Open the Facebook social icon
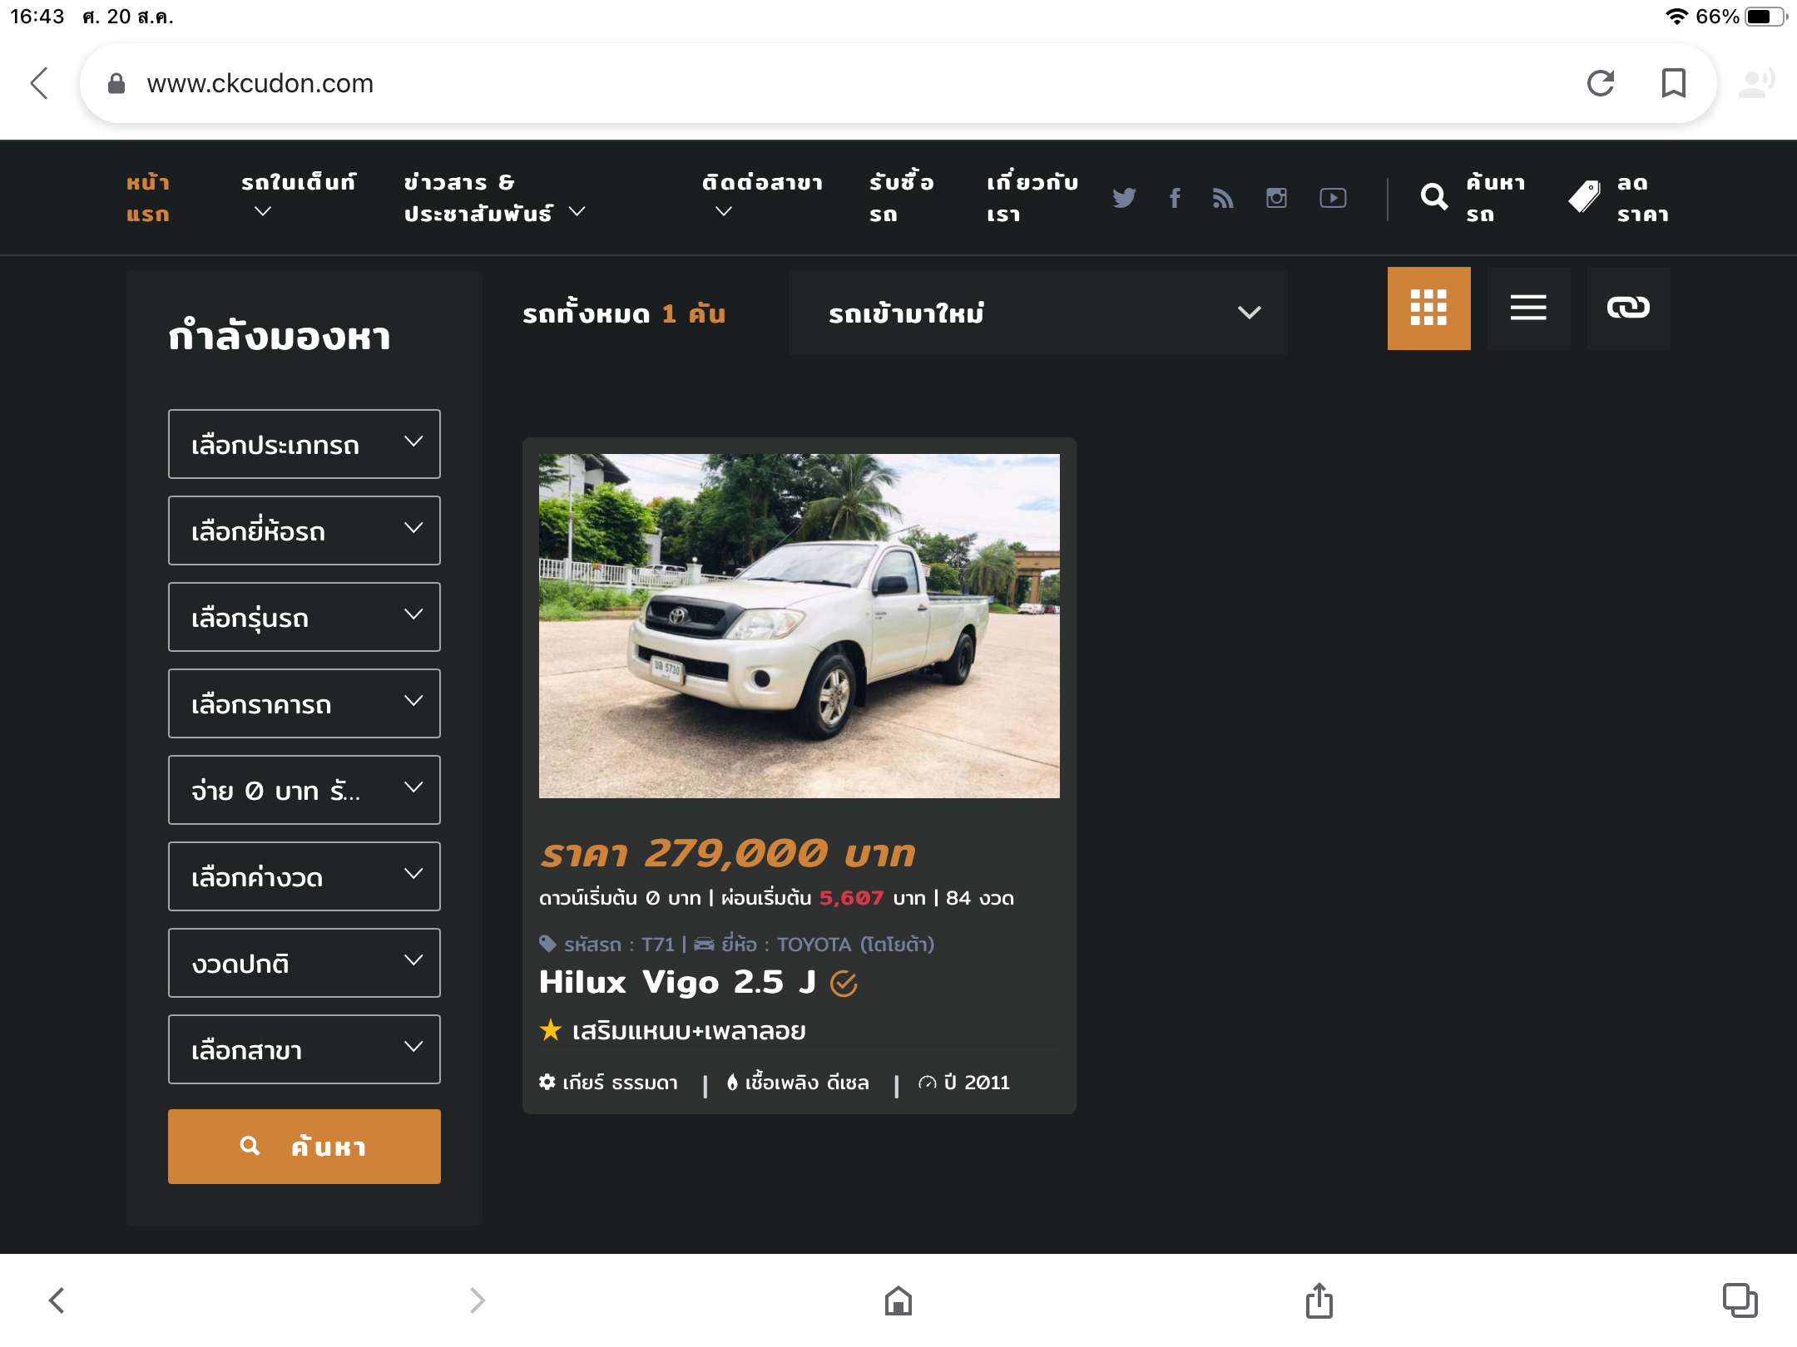Viewport: 1797px width, 1347px height. point(1175,198)
